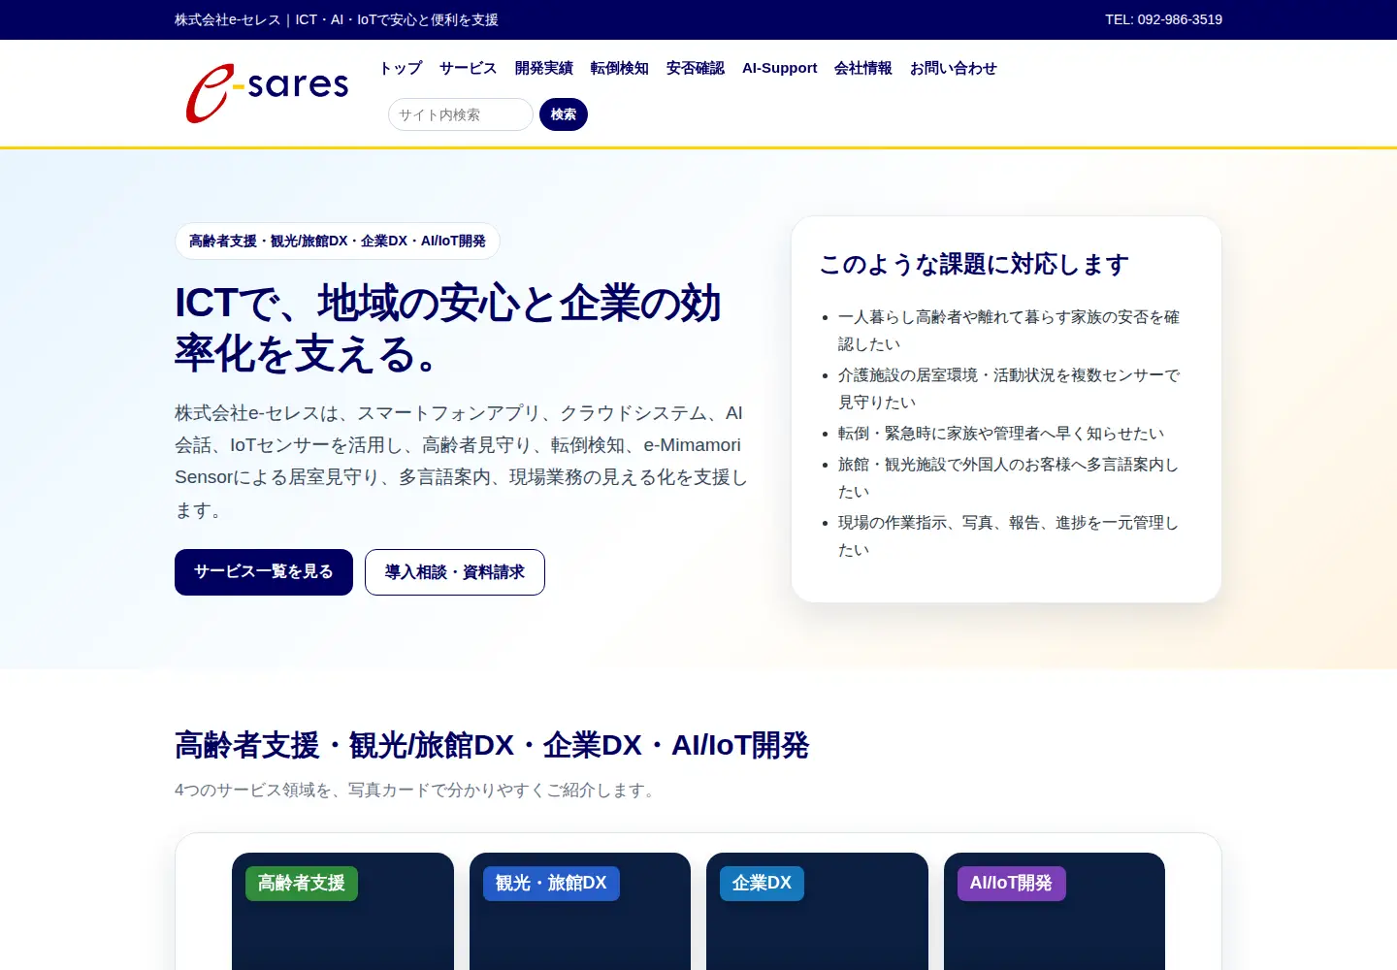
Task: Select the 企業DX service card
Action: point(817,911)
